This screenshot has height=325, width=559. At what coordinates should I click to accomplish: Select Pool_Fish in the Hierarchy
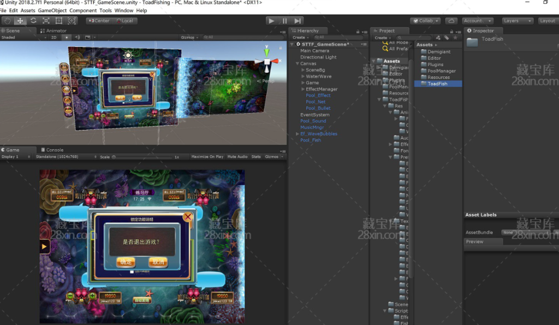[x=311, y=140]
